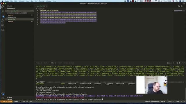Close the bottom terminal panel
The image size is (186, 104).
tap(185, 63)
